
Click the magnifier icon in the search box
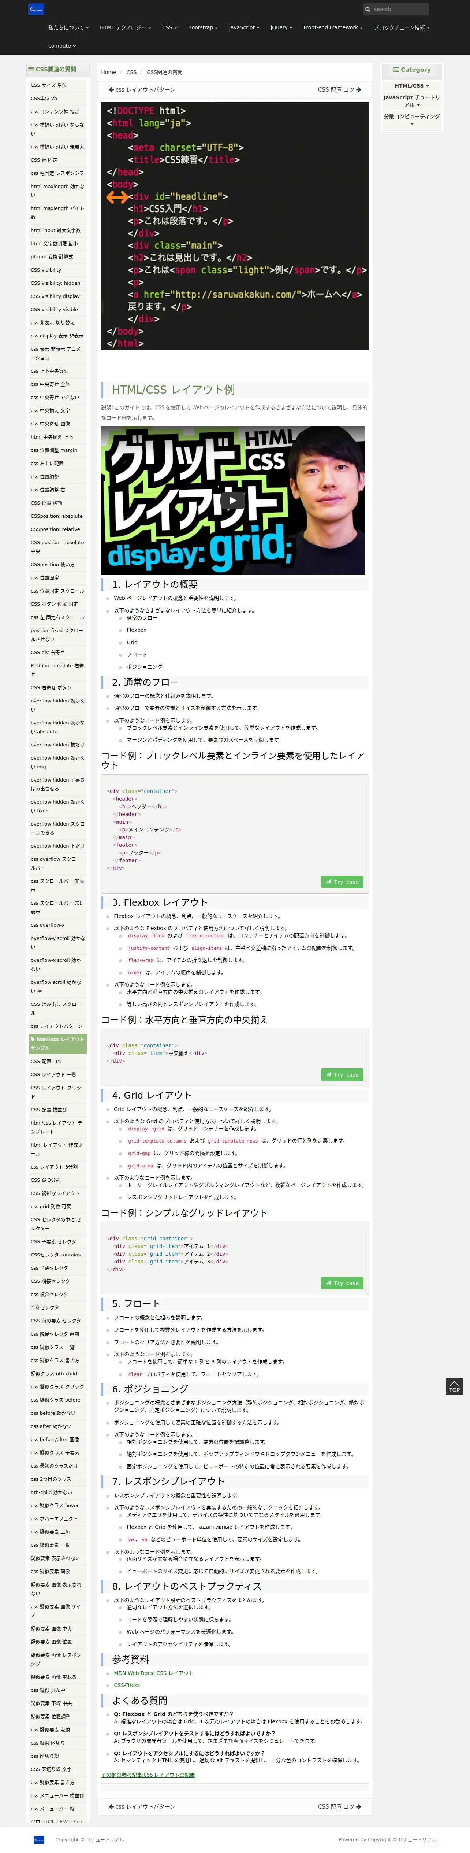point(368,10)
